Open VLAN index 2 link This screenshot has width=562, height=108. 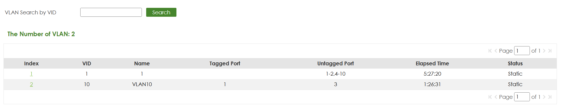pos(31,84)
